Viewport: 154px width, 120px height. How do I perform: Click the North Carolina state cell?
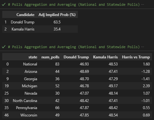pos(25,101)
